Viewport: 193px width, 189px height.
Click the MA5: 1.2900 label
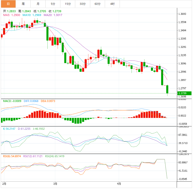click(11, 15)
